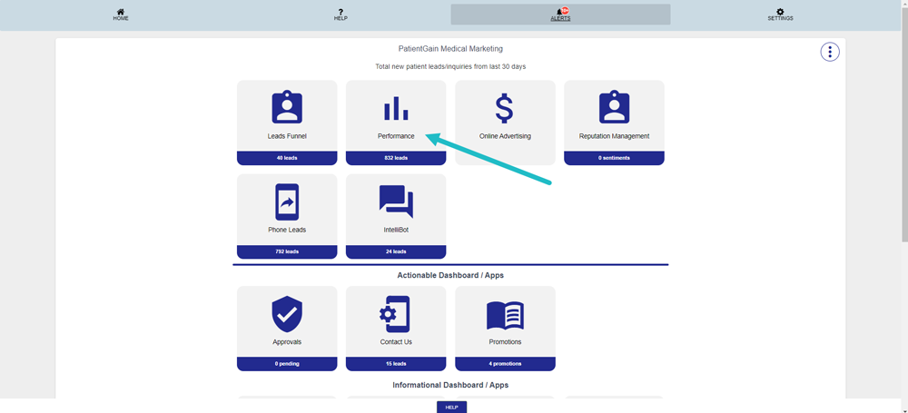Select HELP label in top navigation
Image resolution: width=908 pixels, height=413 pixels.
point(340,18)
